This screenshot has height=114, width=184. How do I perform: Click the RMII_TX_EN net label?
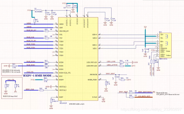(x=31, y=41)
